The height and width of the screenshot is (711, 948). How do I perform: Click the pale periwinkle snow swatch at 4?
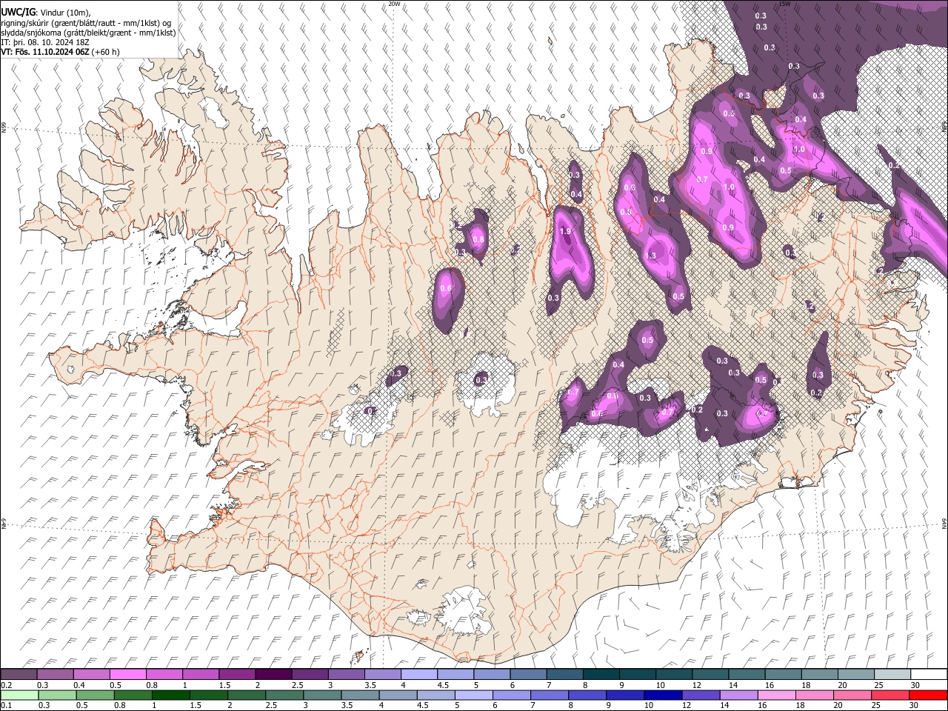(419, 675)
